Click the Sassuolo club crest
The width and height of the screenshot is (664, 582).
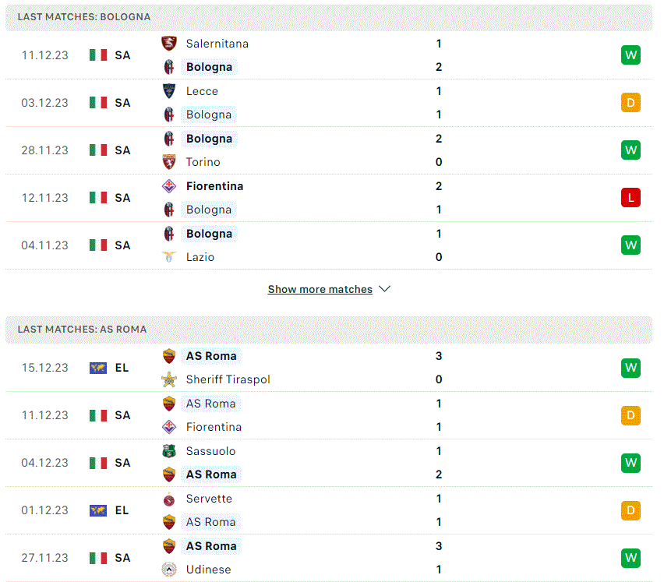(169, 451)
